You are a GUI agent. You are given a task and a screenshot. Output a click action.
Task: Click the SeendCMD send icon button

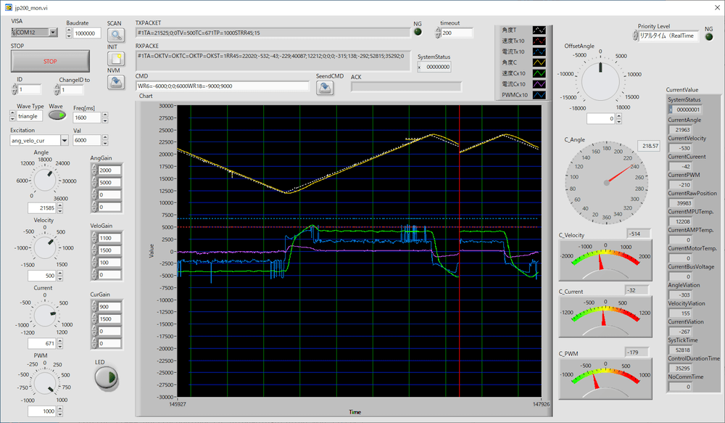point(326,87)
